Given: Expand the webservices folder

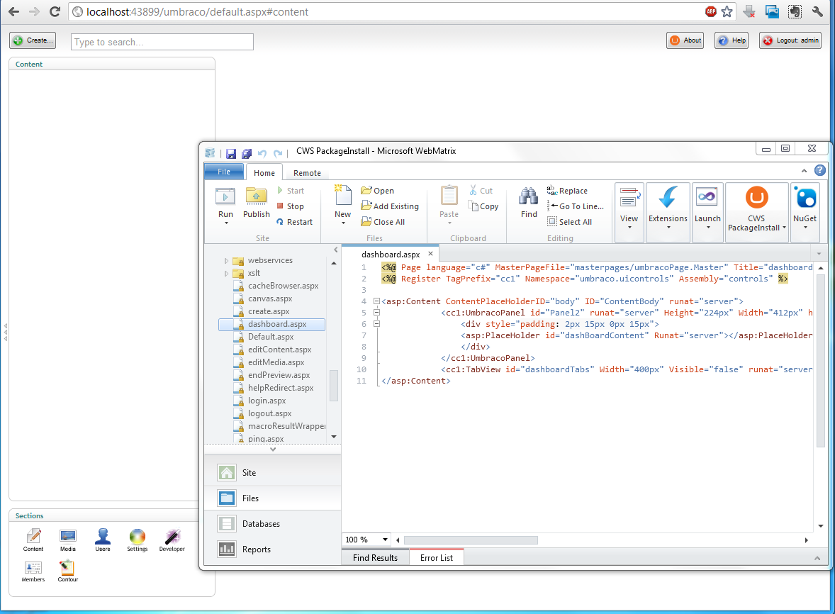Looking at the screenshot, I should pos(226,260).
